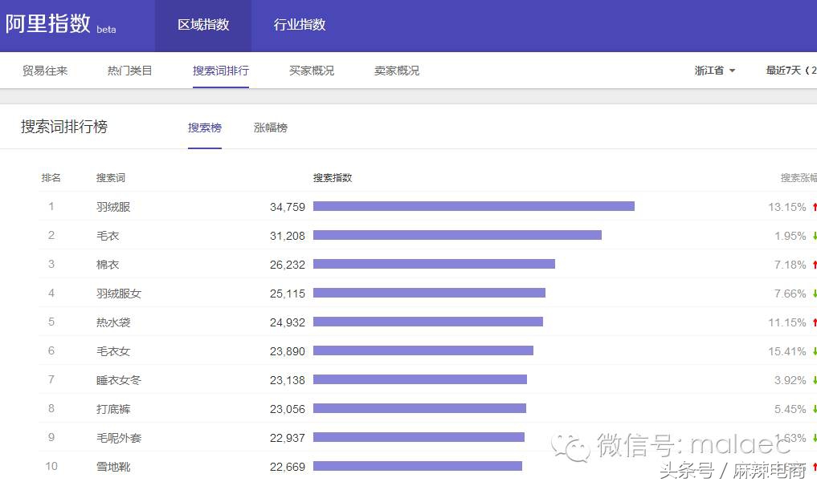The width and height of the screenshot is (817, 486).
Task: Click the 搜索指数 column header
Action: [x=332, y=177]
